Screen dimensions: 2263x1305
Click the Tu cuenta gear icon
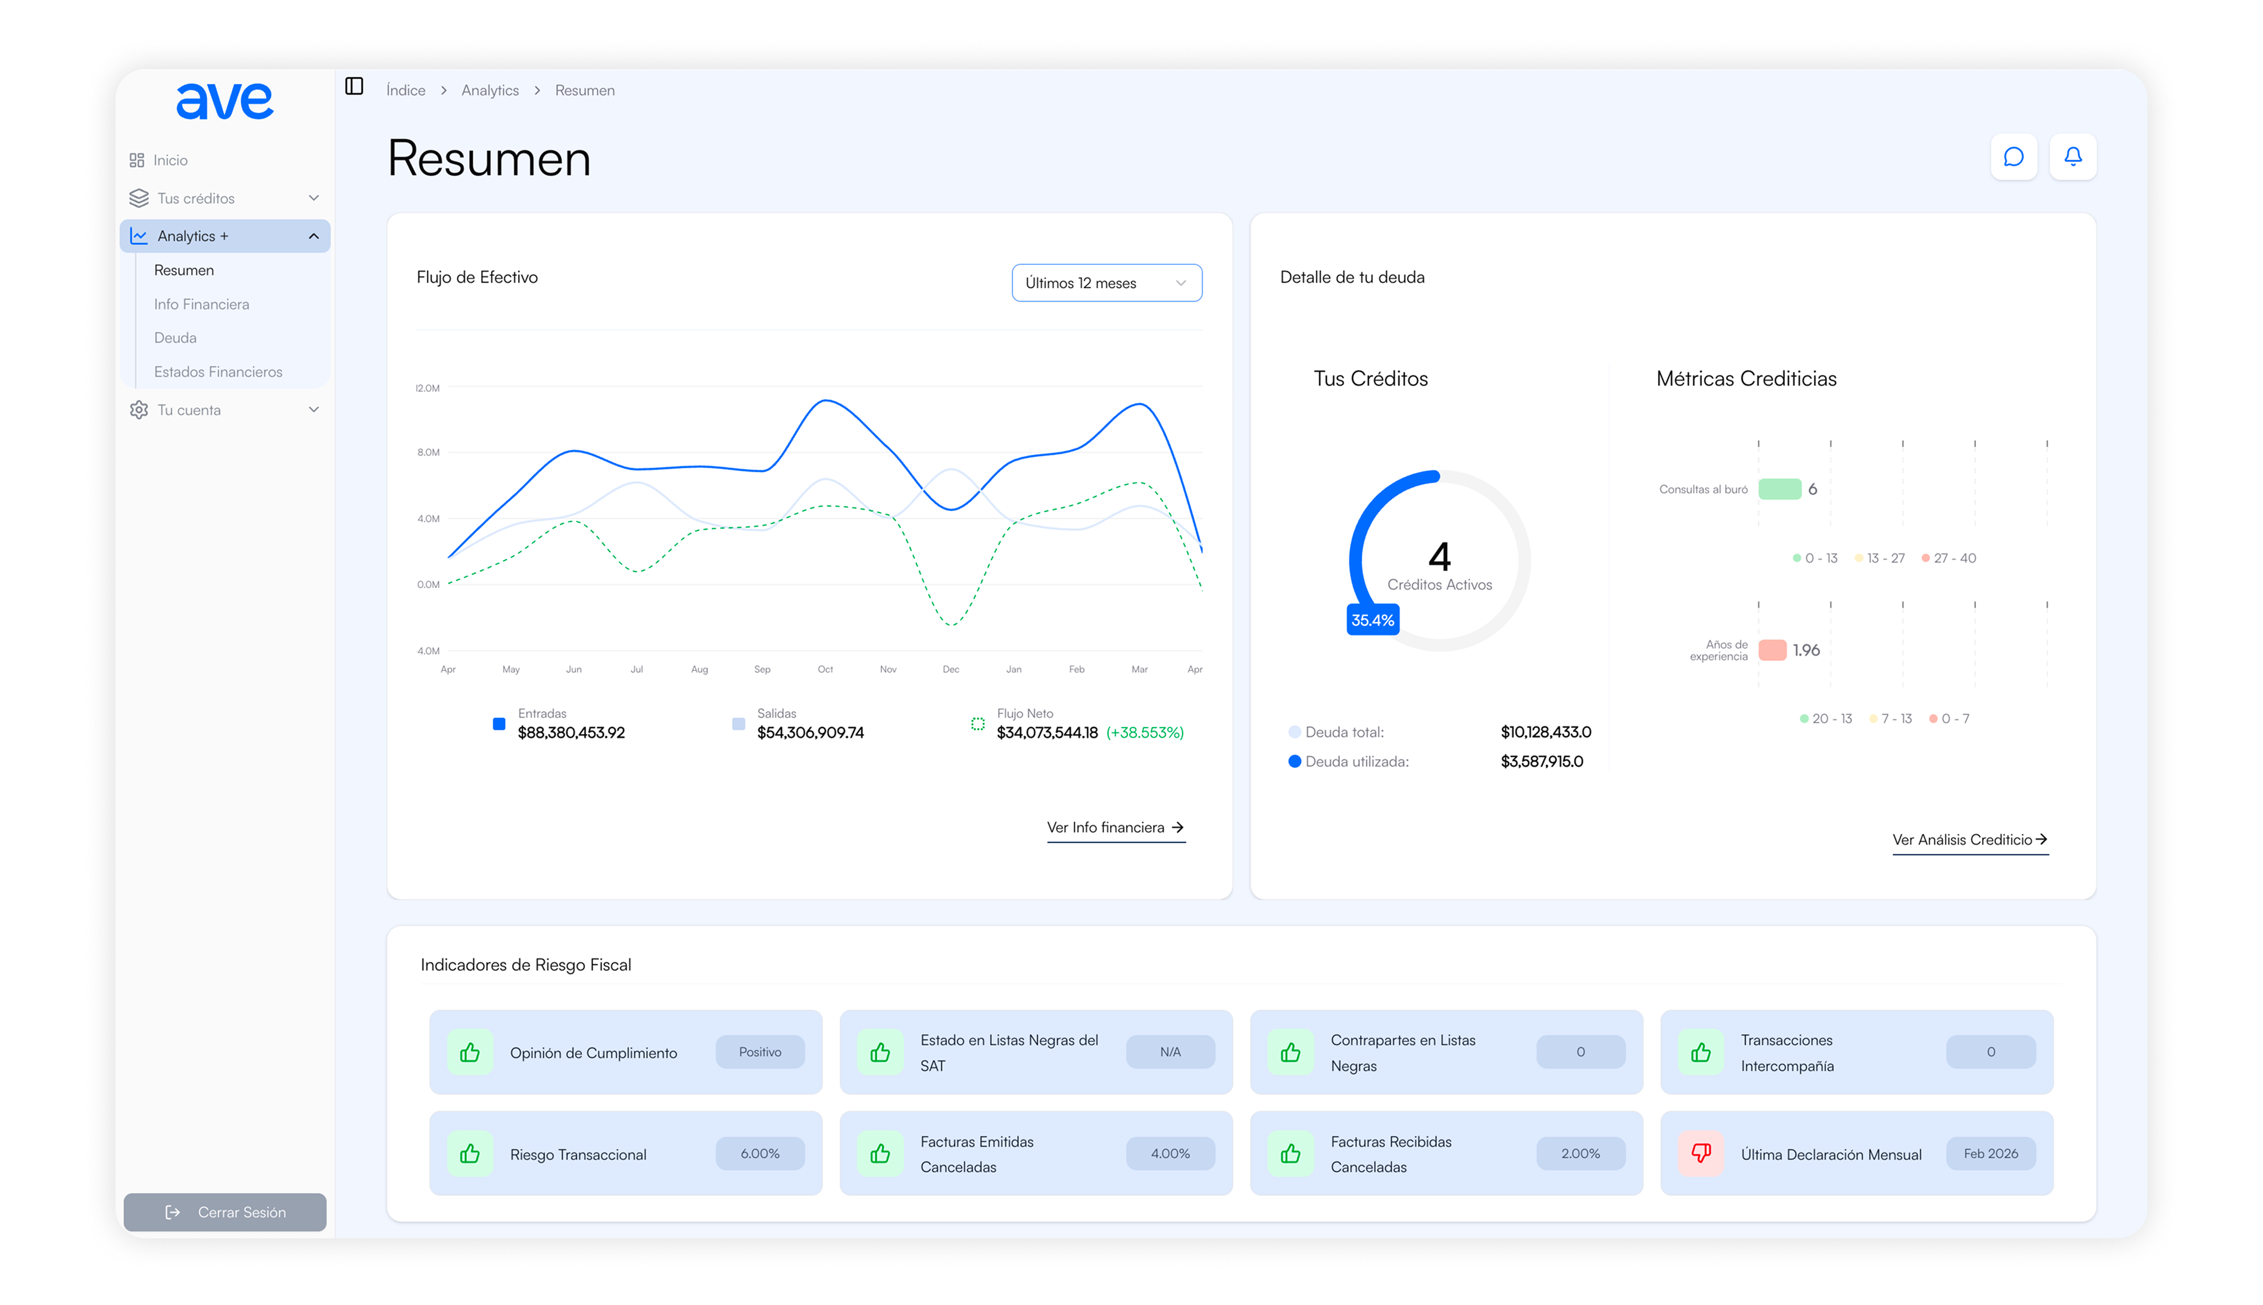click(x=139, y=410)
